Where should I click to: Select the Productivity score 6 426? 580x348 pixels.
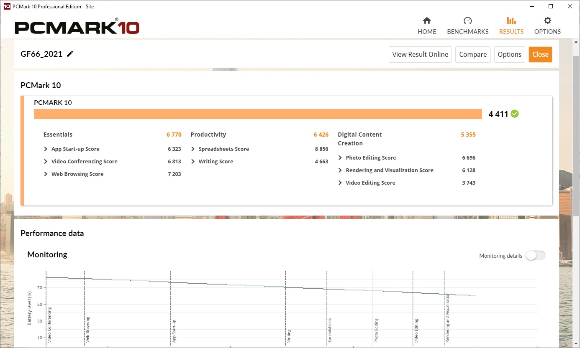click(321, 135)
